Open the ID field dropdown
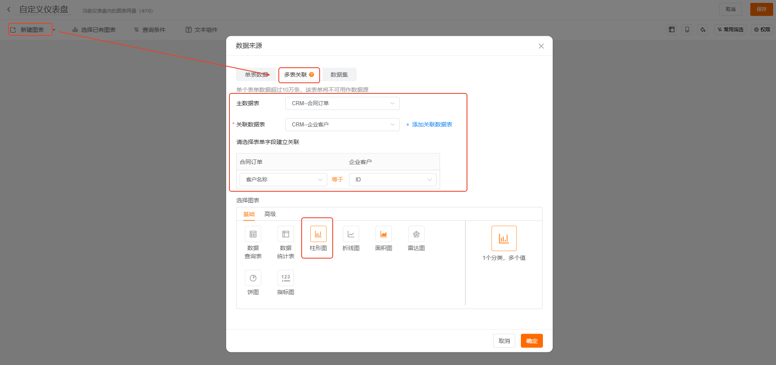 tap(392, 180)
